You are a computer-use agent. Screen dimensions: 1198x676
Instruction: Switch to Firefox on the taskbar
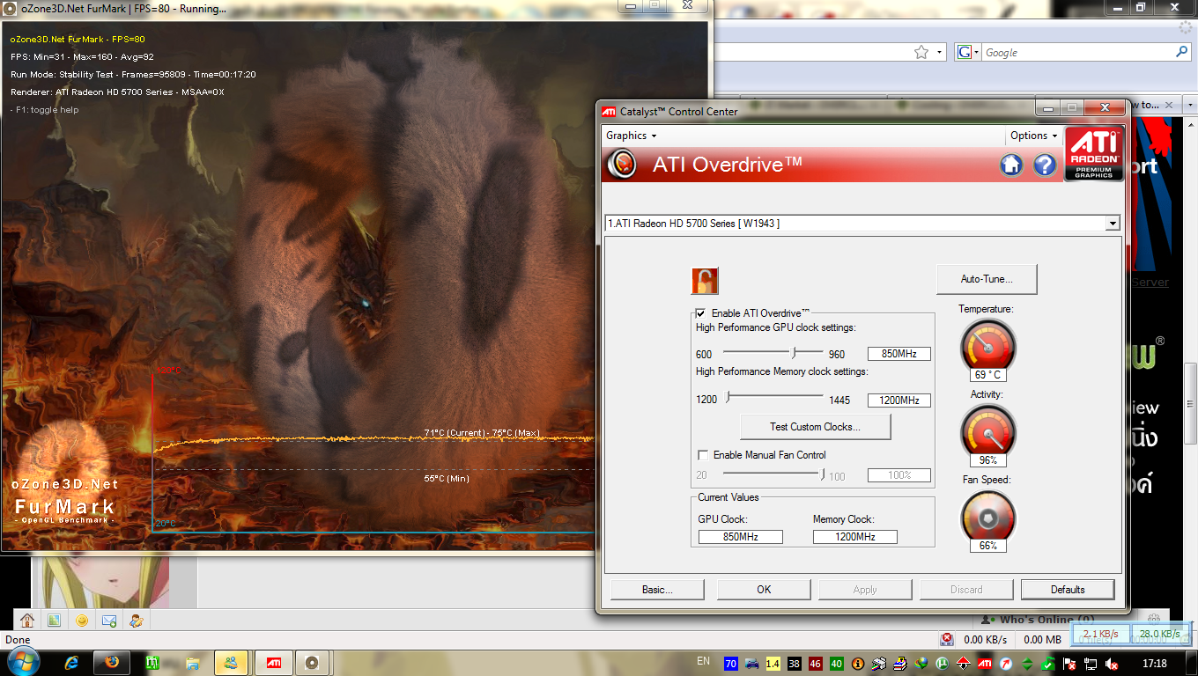point(112,663)
